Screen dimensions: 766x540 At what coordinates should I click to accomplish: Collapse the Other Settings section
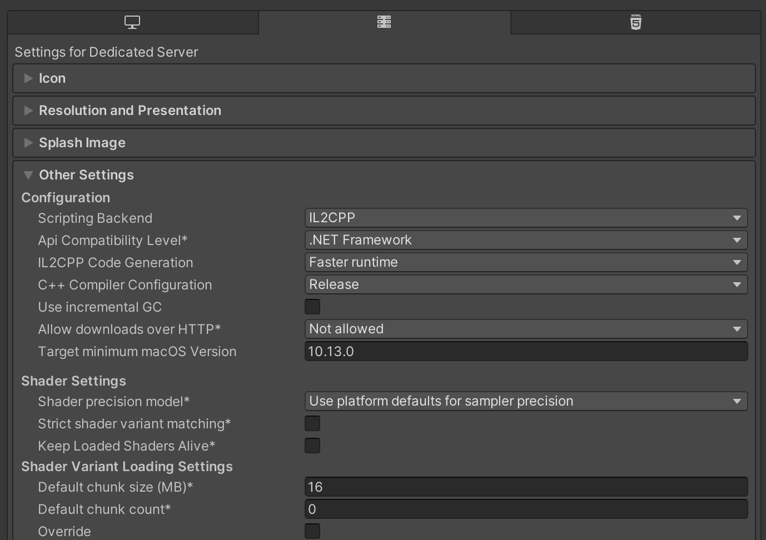tap(28, 175)
